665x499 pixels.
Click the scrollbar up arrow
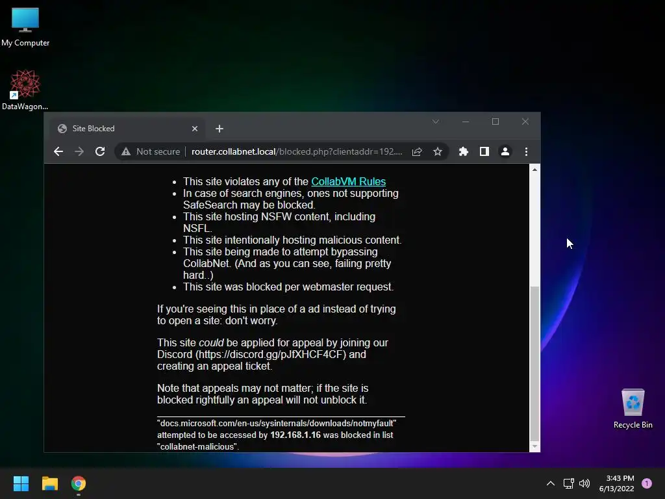535,170
